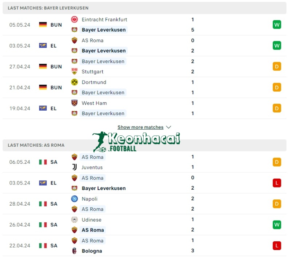
Task: Click the Bologna club crest
Action: pos(74,251)
